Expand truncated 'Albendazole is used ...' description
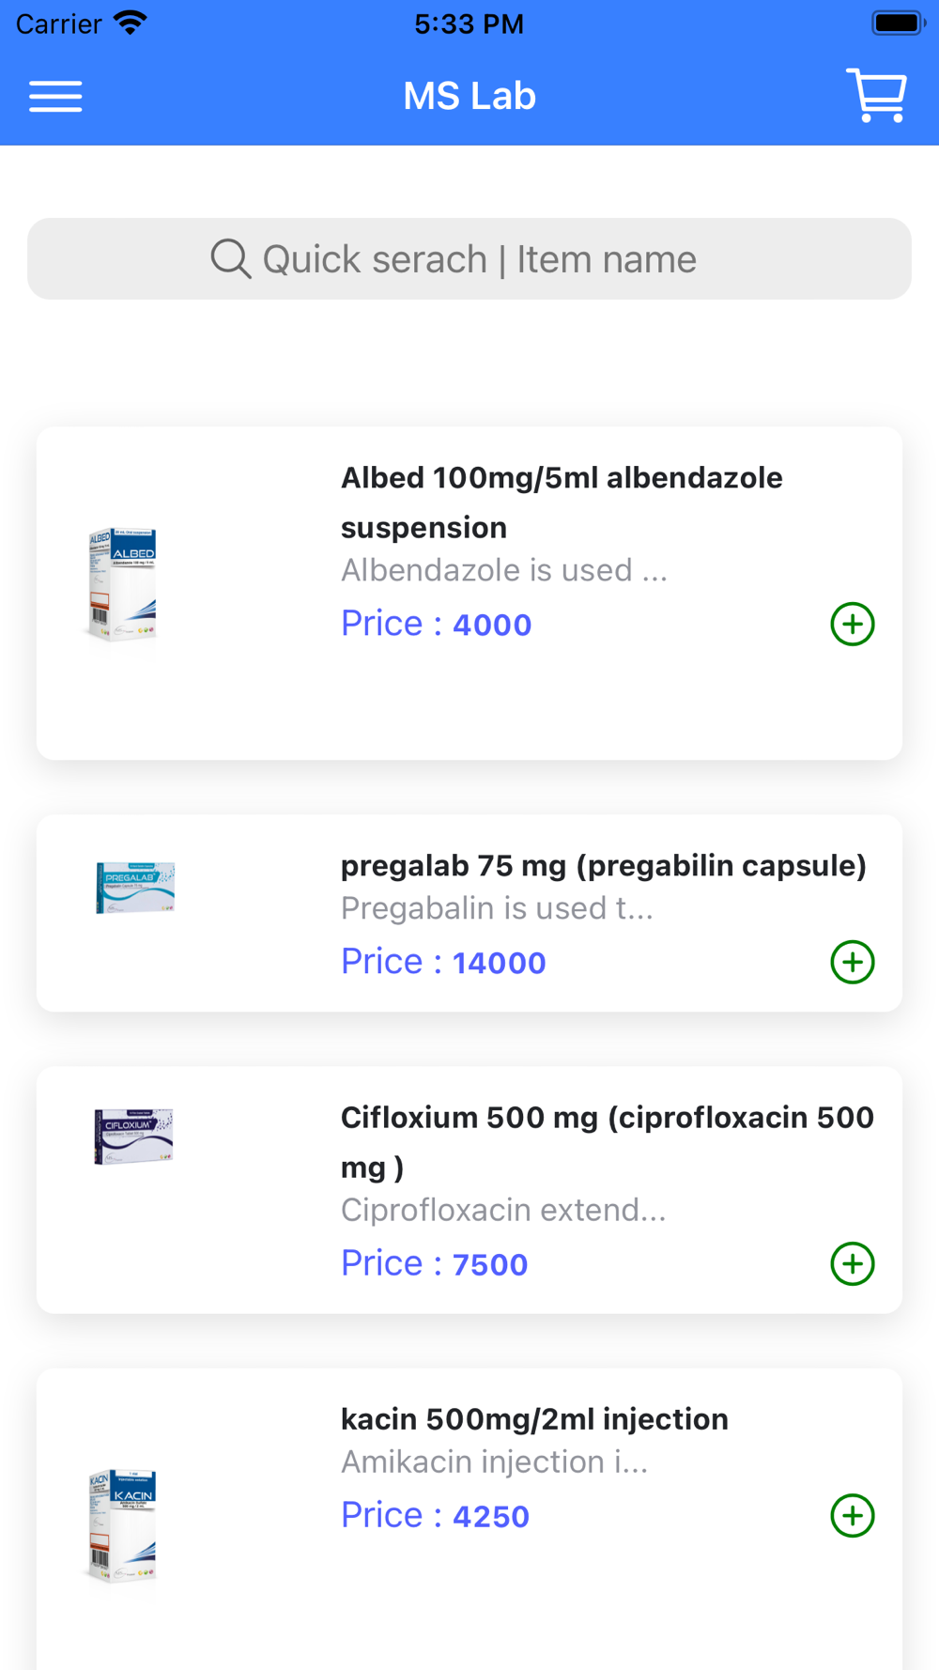Image resolution: width=939 pixels, height=1670 pixels. pyautogui.click(x=504, y=570)
